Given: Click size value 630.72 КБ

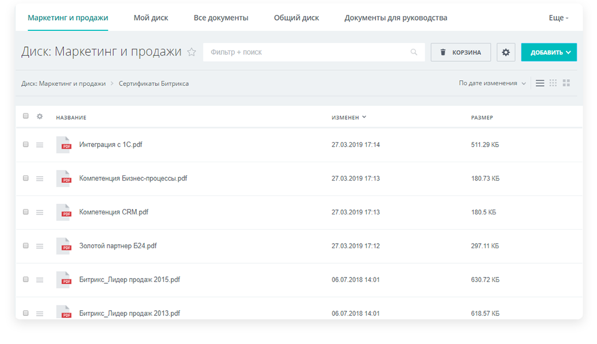Looking at the screenshot, I should coord(485,280).
